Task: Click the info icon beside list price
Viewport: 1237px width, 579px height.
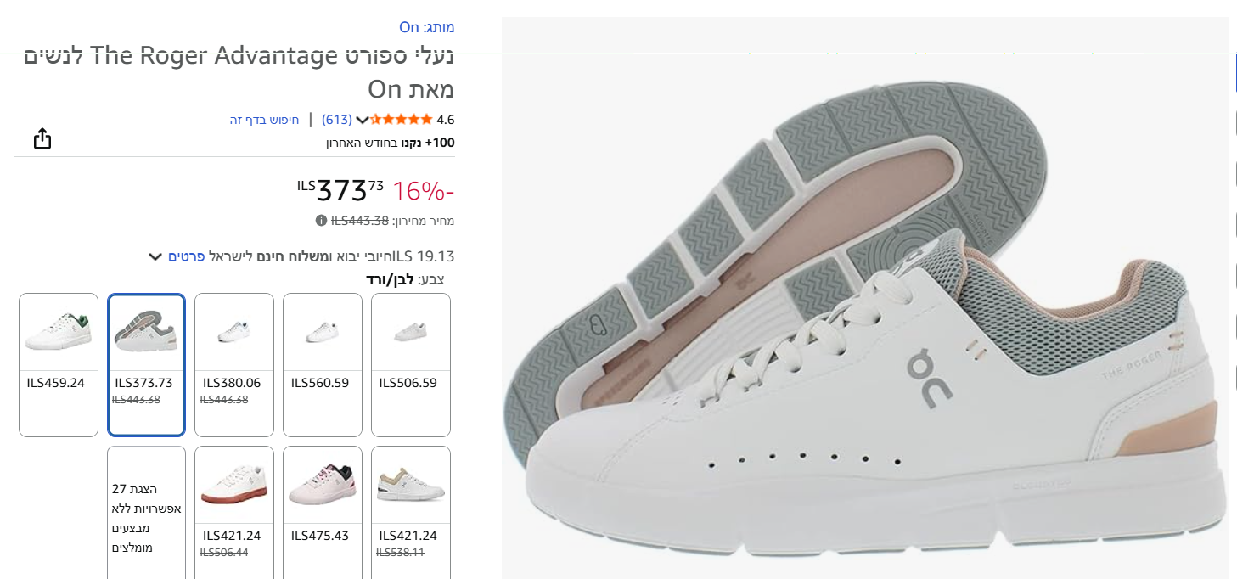Action: click(321, 221)
